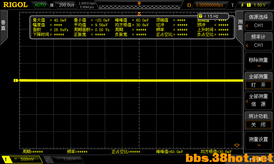Click the 200.0us horizontal timebase value
274x164 pixels.
pyautogui.click(x=66, y=5)
